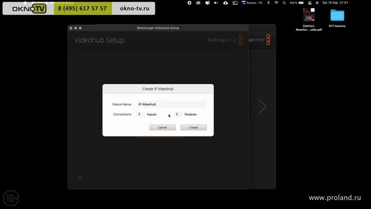Click the Blackmagic Videohub Setup window title bar

(158, 28)
